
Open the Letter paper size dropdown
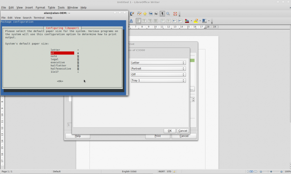pos(158,63)
